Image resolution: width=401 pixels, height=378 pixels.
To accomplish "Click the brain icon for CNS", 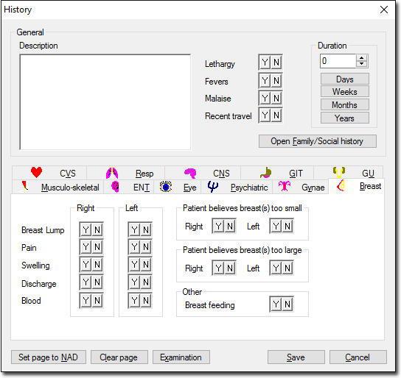I will [190, 173].
